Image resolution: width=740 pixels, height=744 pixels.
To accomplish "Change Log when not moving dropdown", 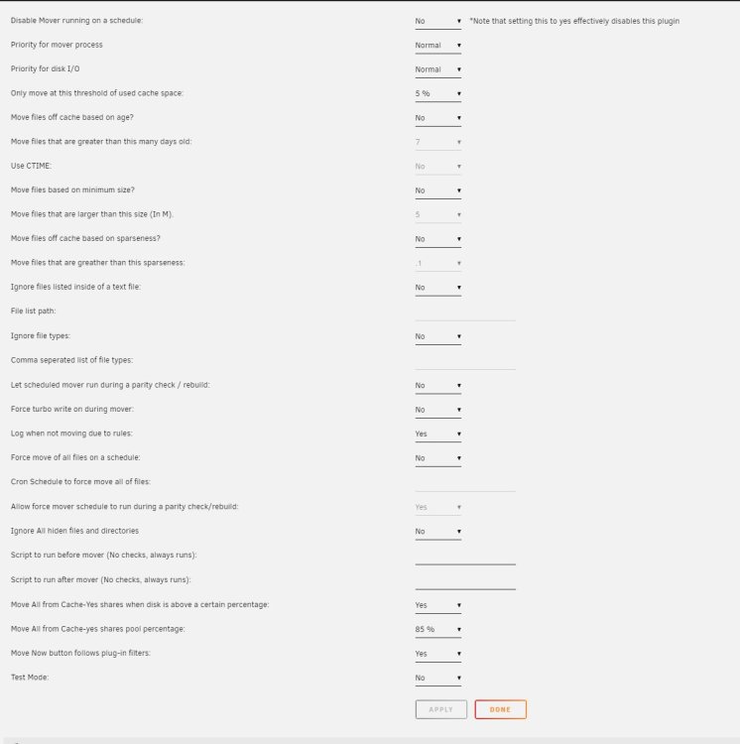I will [x=437, y=434].
